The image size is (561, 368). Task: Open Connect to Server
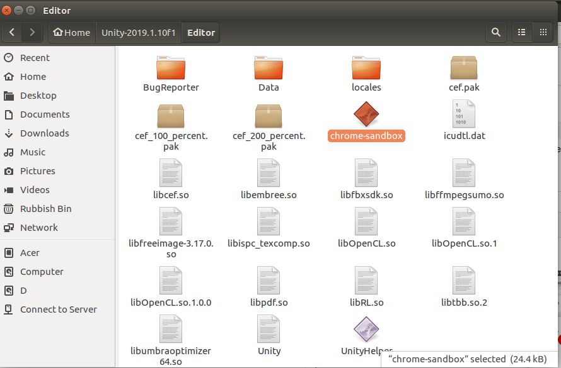click(x=58, y=309)
